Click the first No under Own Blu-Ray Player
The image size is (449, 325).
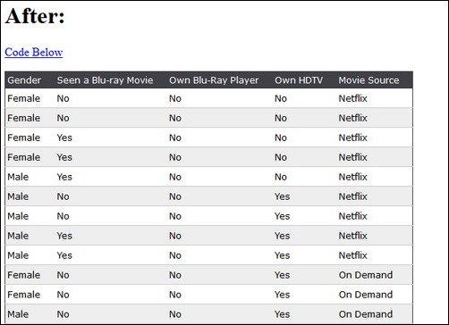pos(175,98)
